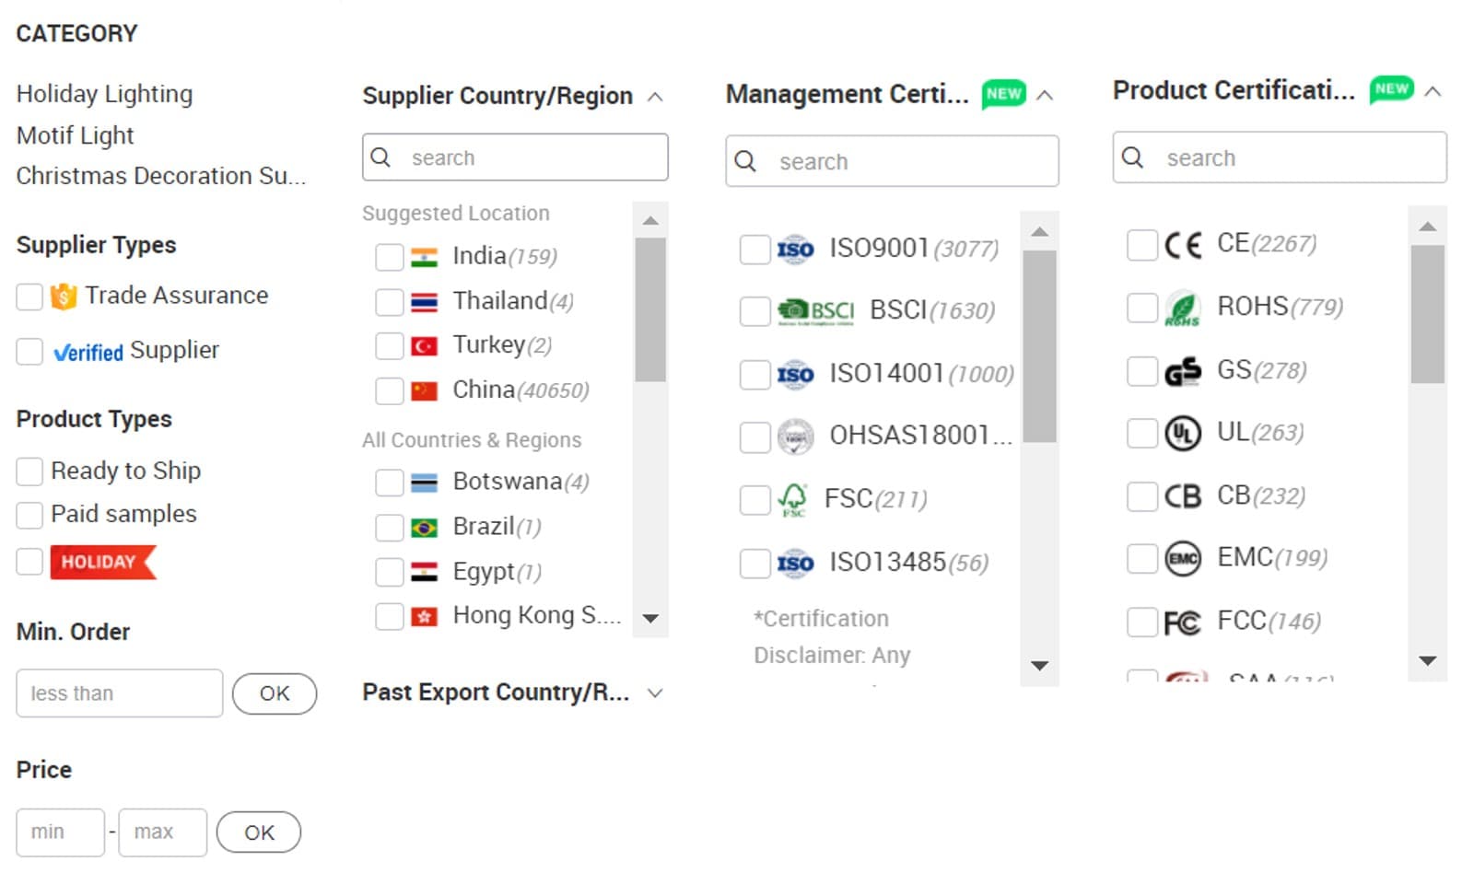This screenshot has height=873, width=1462.
Task: Collapse the Supplier Country/Region section
Action: 655,97
